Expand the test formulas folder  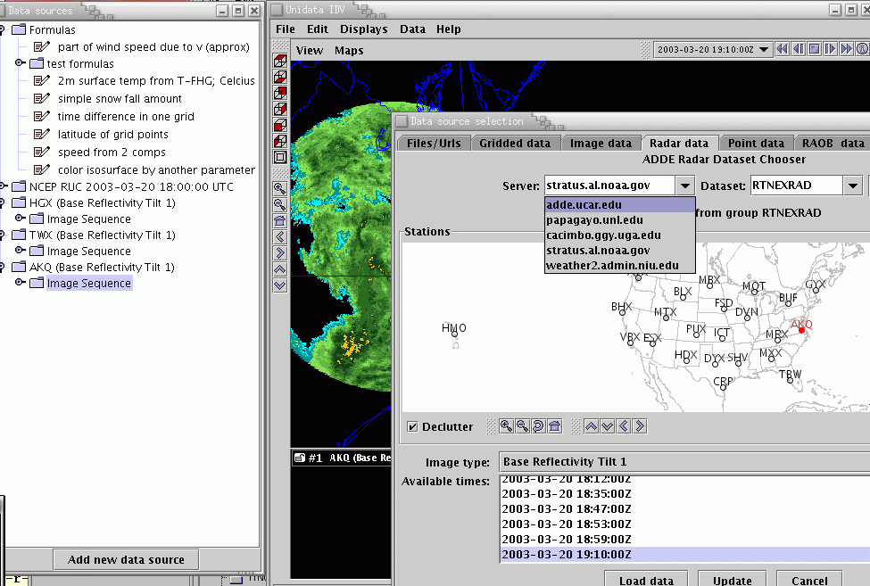[x=21, y=64]
